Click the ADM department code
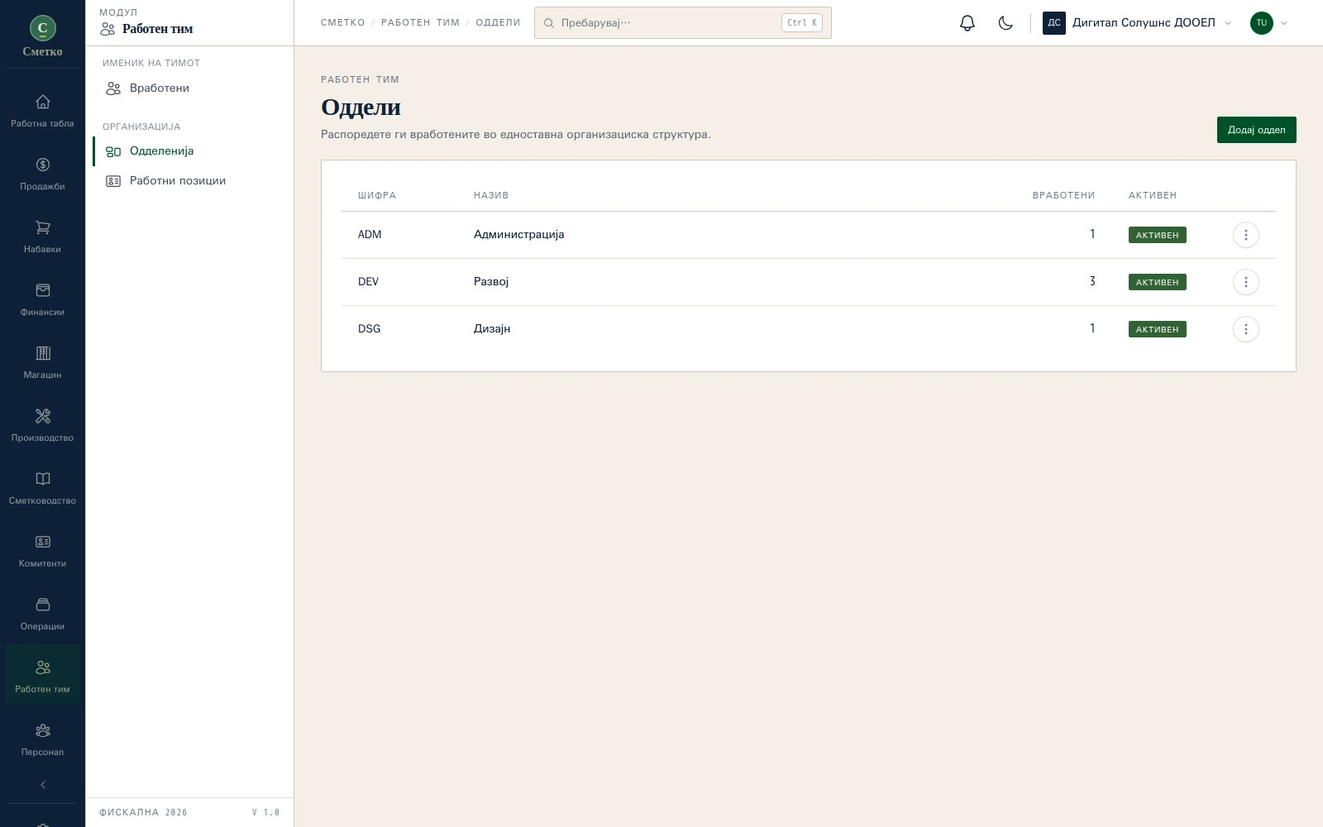Viewport: 1323px width, 827px height. tap(370, 235)
